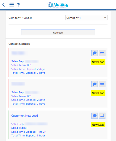Image resolution: width=116 pixels, height=141 pixels.
Task: Click transfer arrows icon on first contact
Action: tap(102, 53)
